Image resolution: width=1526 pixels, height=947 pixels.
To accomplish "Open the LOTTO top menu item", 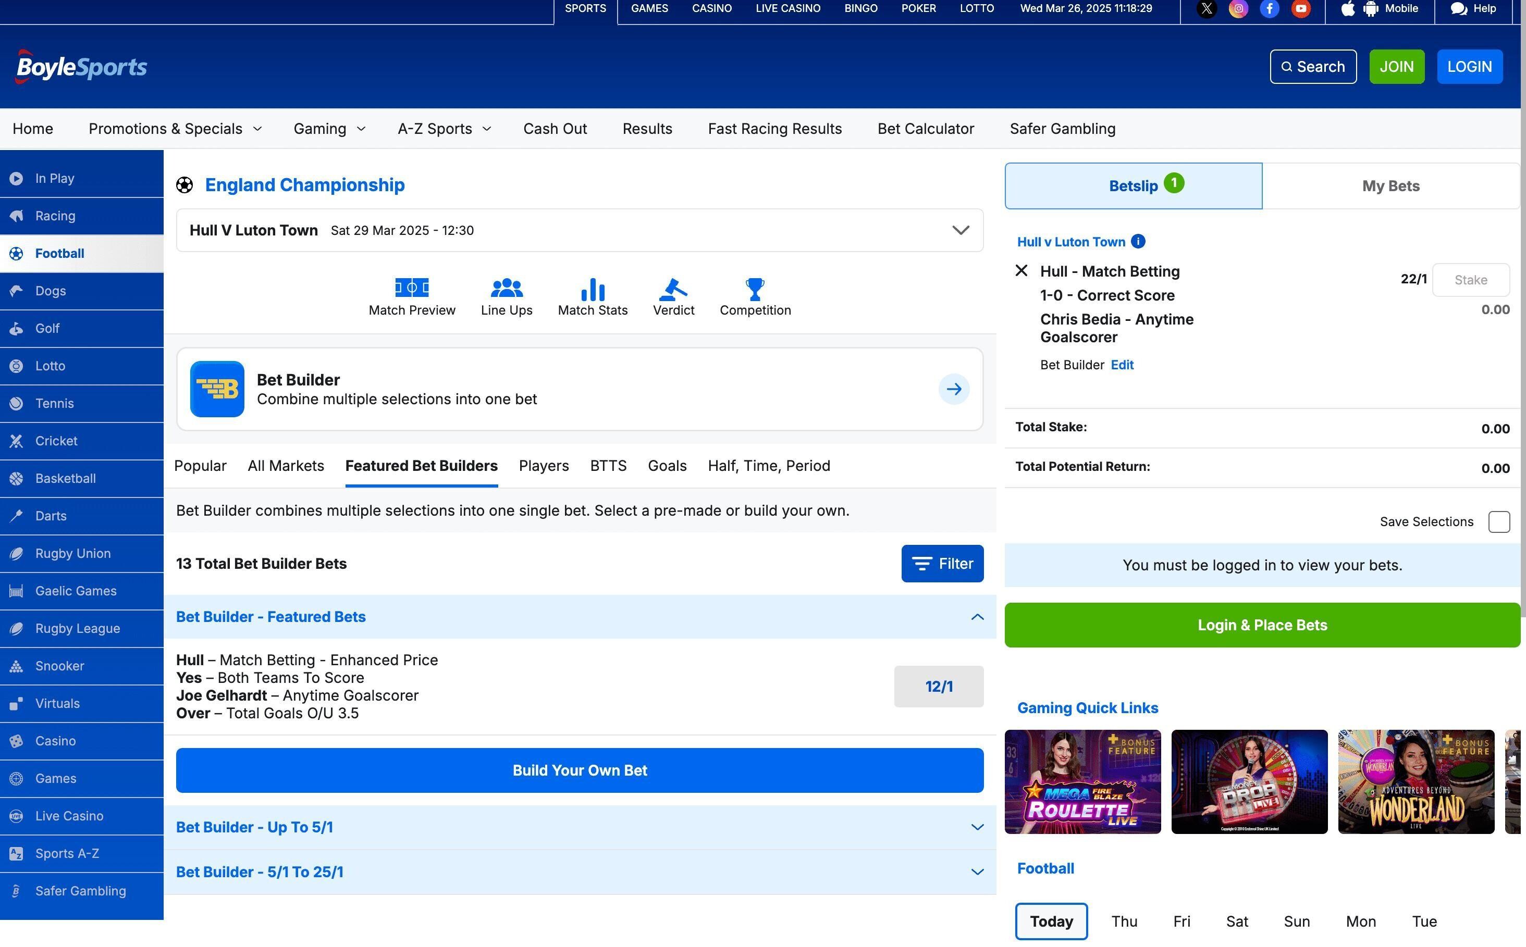I will click(976, 9).
